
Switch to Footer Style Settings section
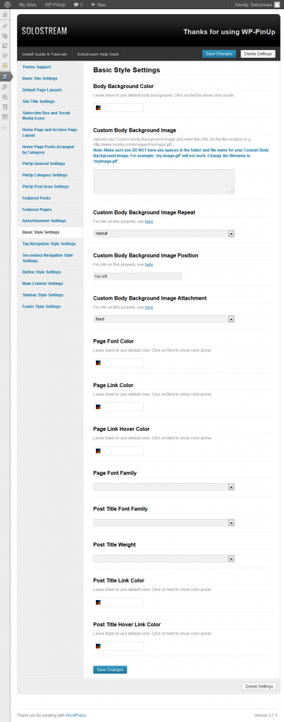tap(42, 306)
